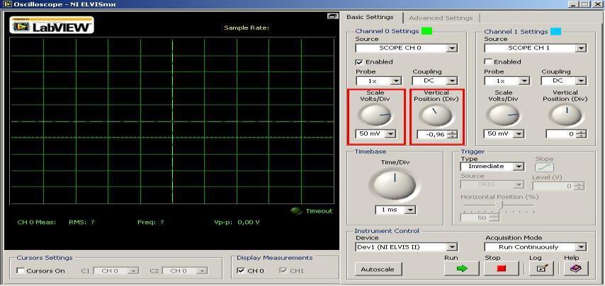Screen dimensions: 605x286
Task: Click the CH 0 Meas label
Action: point(37,222)
